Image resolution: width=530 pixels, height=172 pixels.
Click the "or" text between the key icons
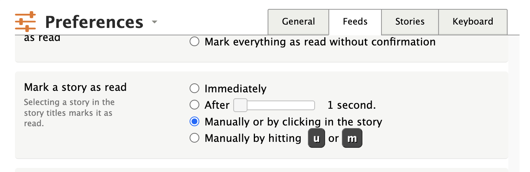point(333,138)
